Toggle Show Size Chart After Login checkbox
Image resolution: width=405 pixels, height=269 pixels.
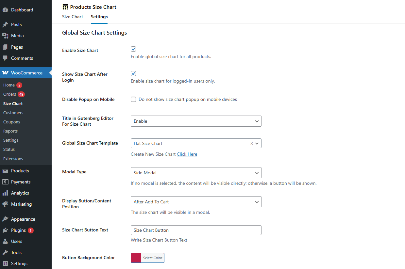click(133, 73)
